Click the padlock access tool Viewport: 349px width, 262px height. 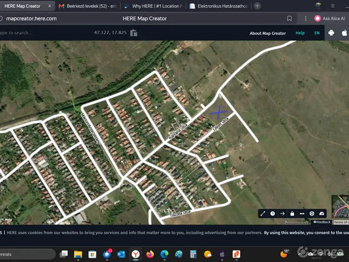(292, 213)
